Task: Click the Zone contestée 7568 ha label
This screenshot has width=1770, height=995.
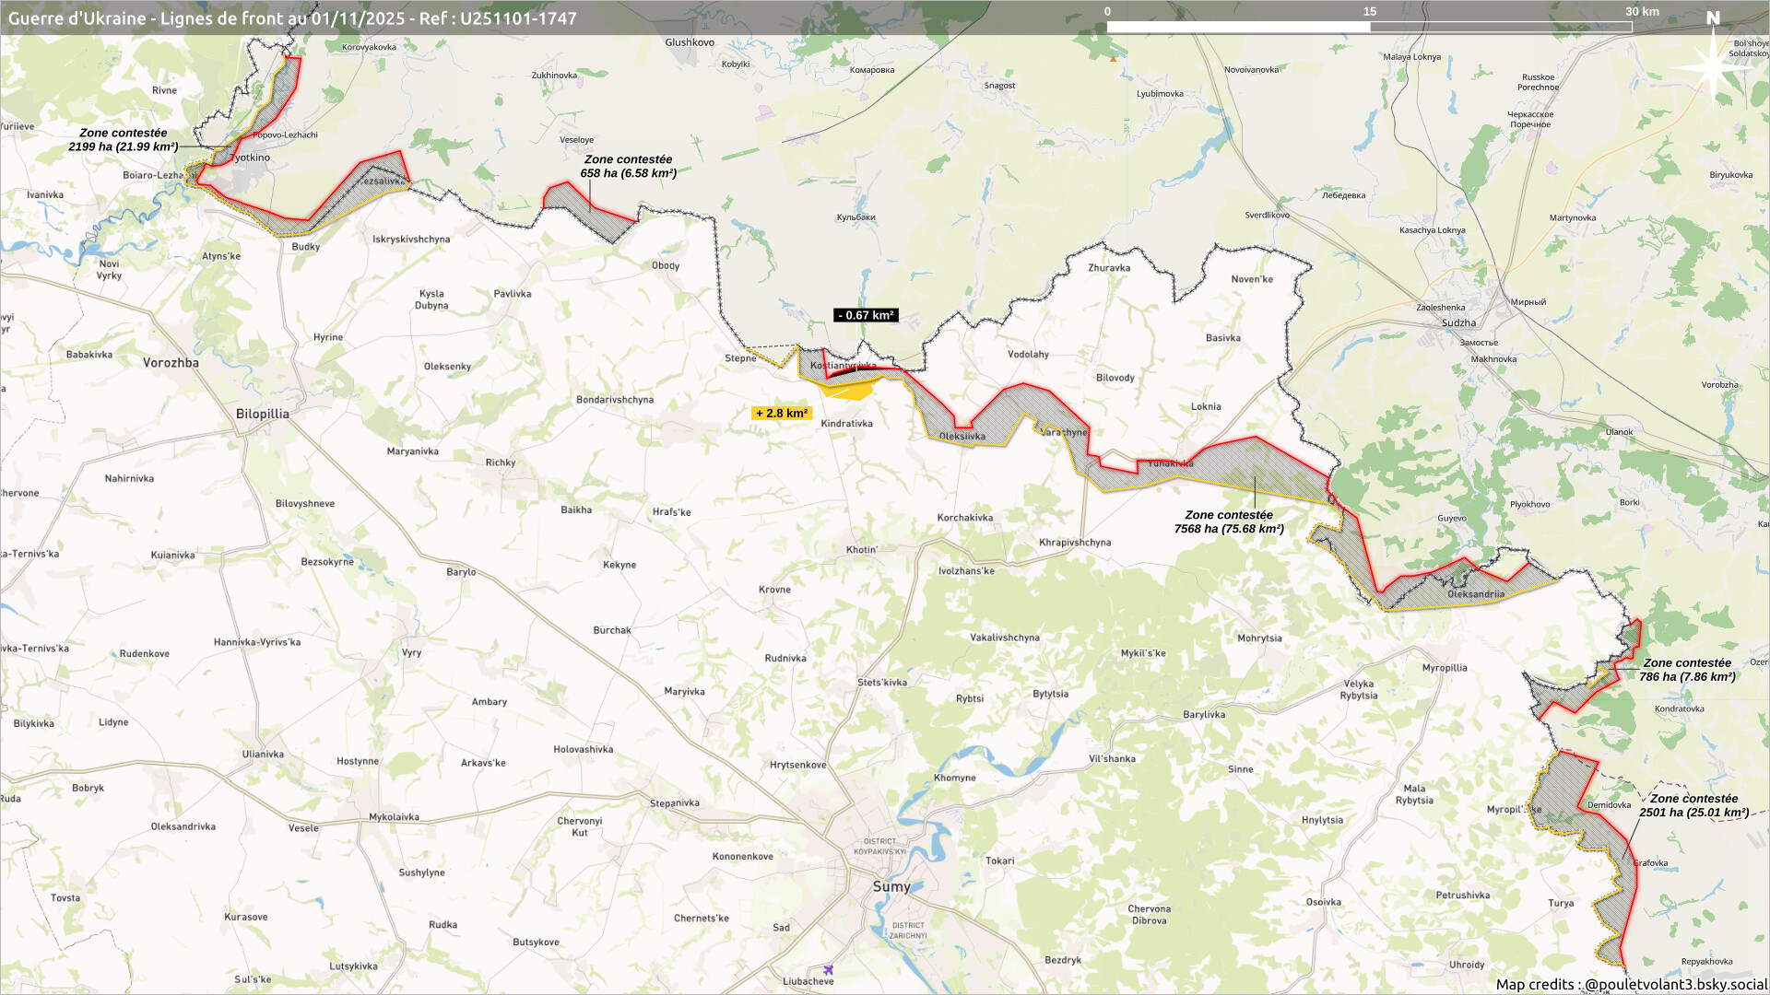Action: (x=1229, y=521)
